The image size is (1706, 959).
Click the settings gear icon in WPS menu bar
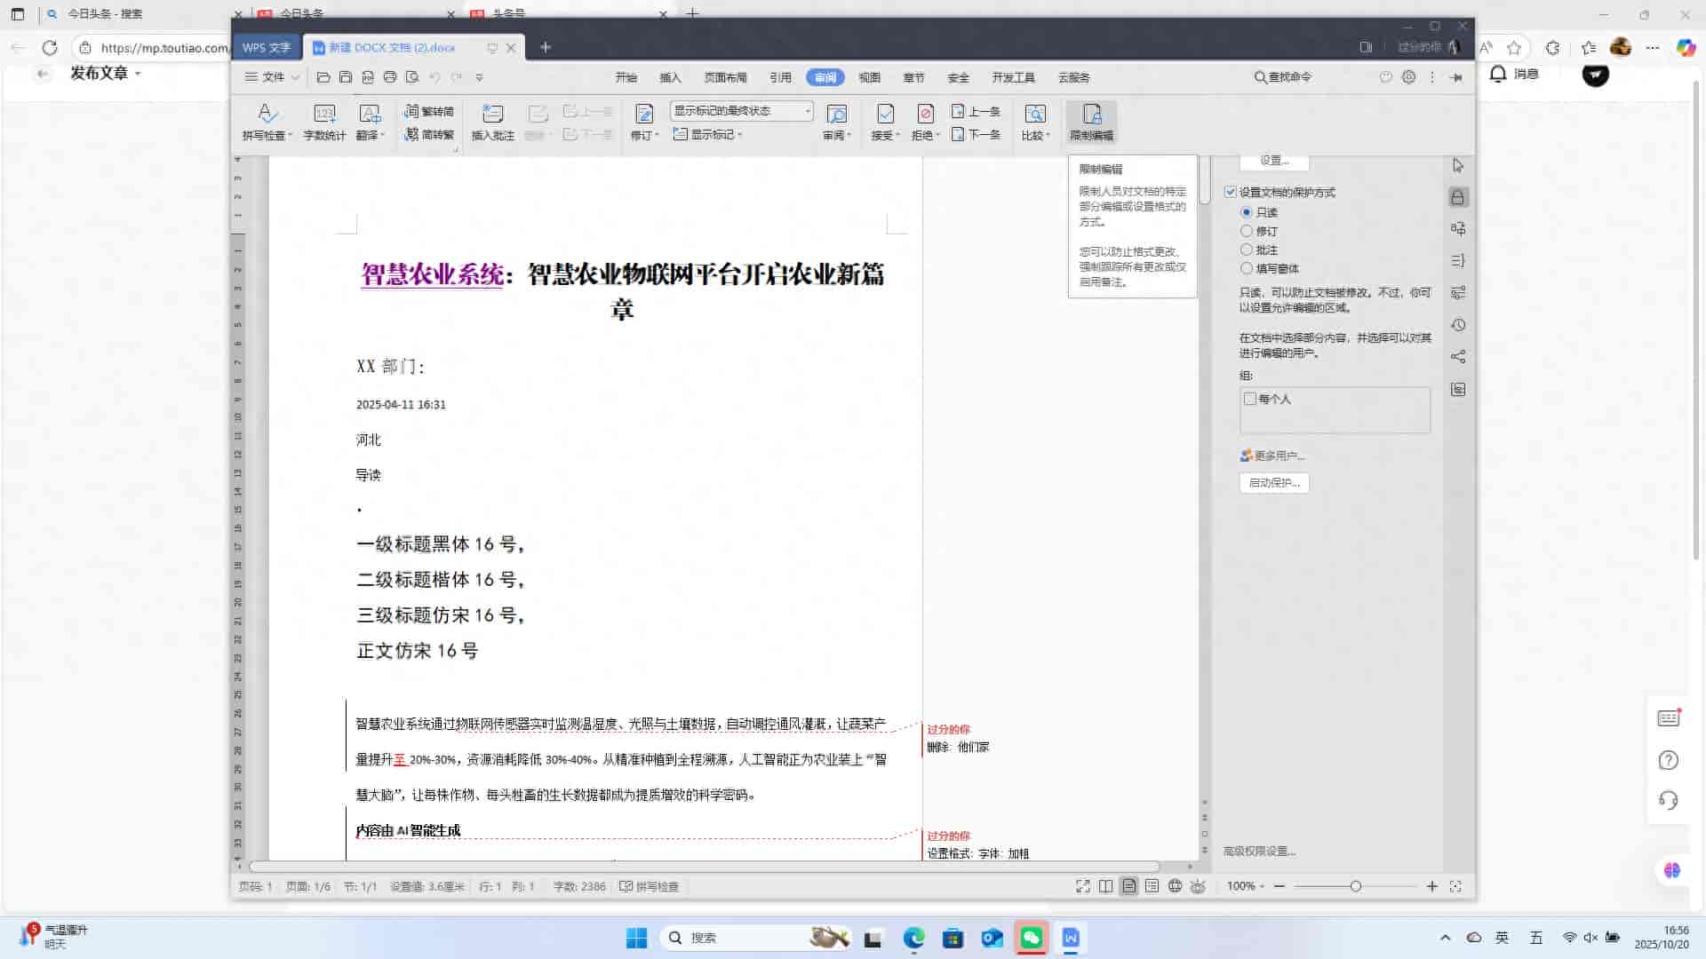tap(1408, 77)
